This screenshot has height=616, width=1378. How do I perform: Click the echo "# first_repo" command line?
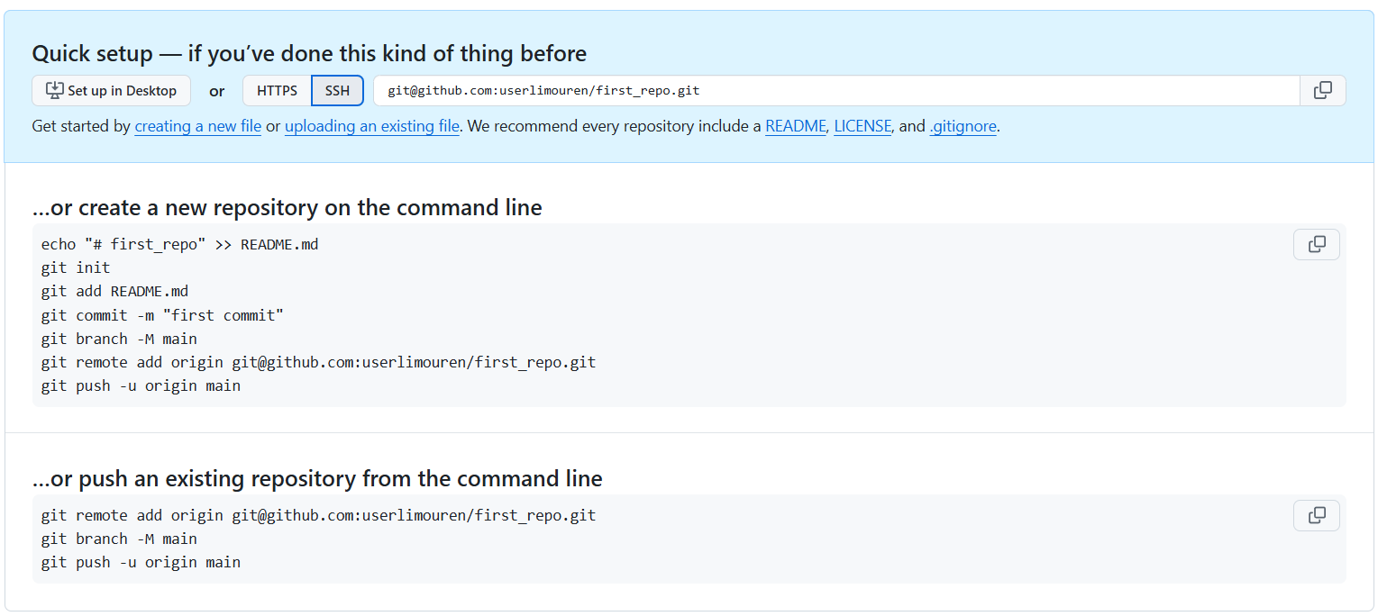179,245
